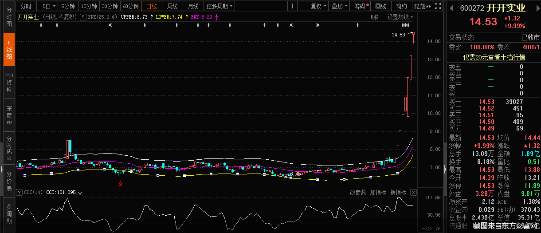The image size is (541, 233).
Task: Select 分时成交 sidebar tab
Action: [9, 148]
